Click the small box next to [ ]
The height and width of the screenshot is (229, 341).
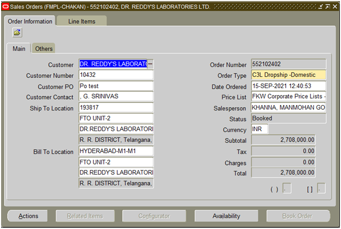click(321, 188)
